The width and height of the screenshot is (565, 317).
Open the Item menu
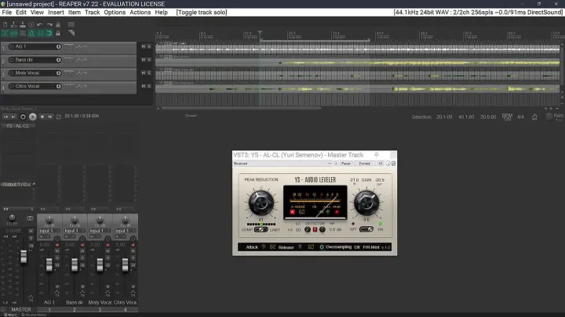pyautogui.click(x=75, y=13)
